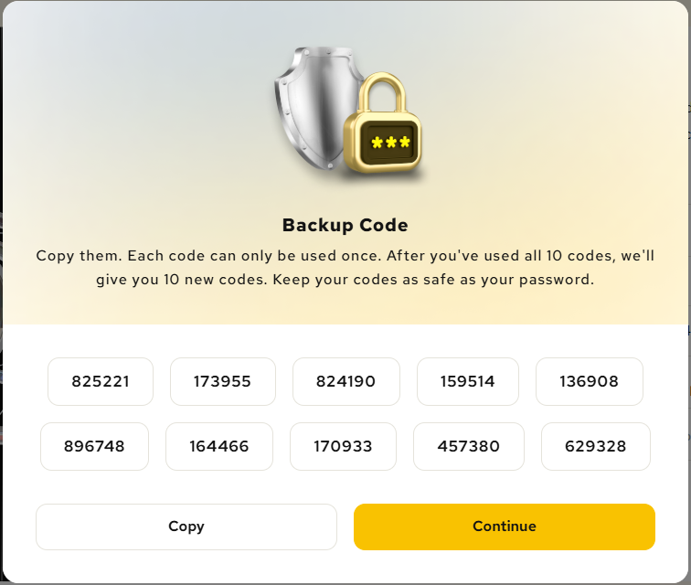Click the Copy button
The height and width of the screenshot is (585, 691).
186,526
